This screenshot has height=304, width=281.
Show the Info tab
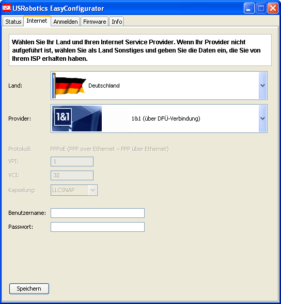pos(117,22)
